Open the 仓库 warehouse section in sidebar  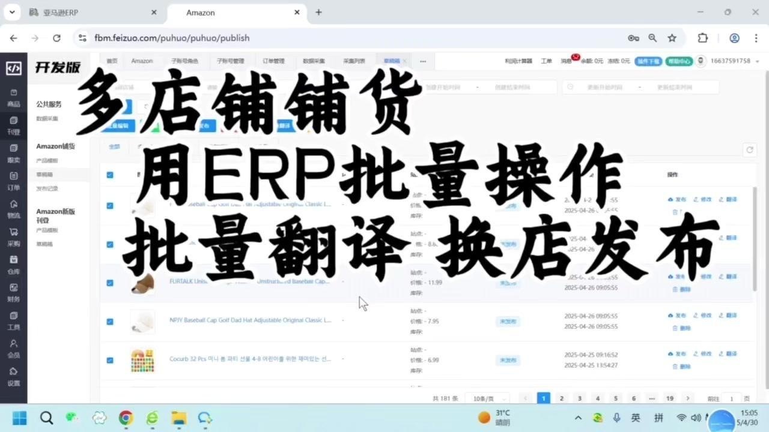click(x=13, y=265)
